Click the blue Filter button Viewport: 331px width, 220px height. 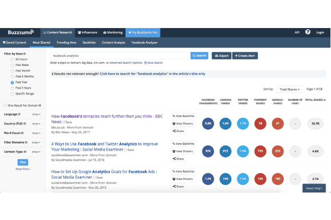tap(23, 162)
